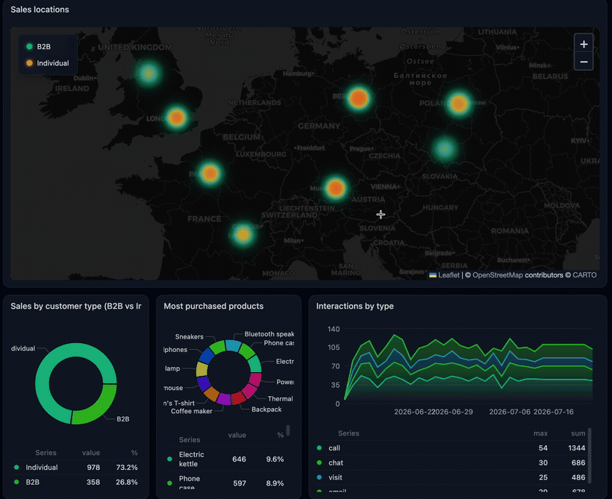Toggle B2B series in customer type legend
Image resolution: width=612 pixels, height=499 pixels.
click(x=32, y=483)
